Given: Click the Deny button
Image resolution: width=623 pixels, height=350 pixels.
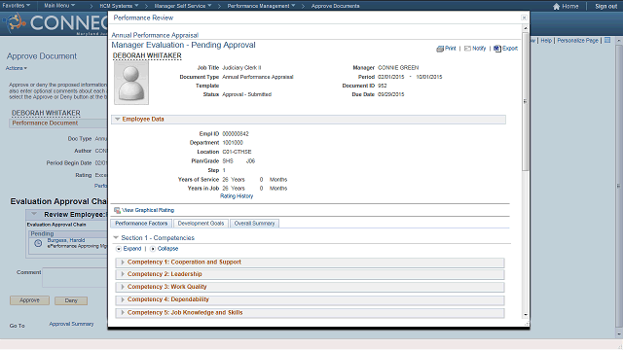Looking at the screenshot, I should pos(71,300).
